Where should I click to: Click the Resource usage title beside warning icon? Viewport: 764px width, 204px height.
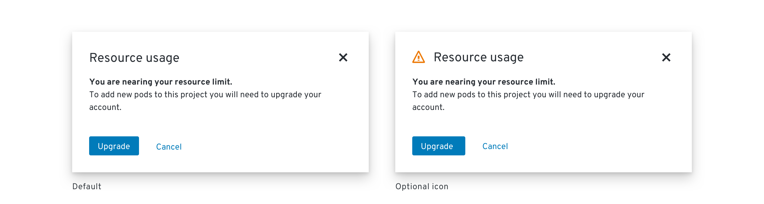click(x=479, y=57)
